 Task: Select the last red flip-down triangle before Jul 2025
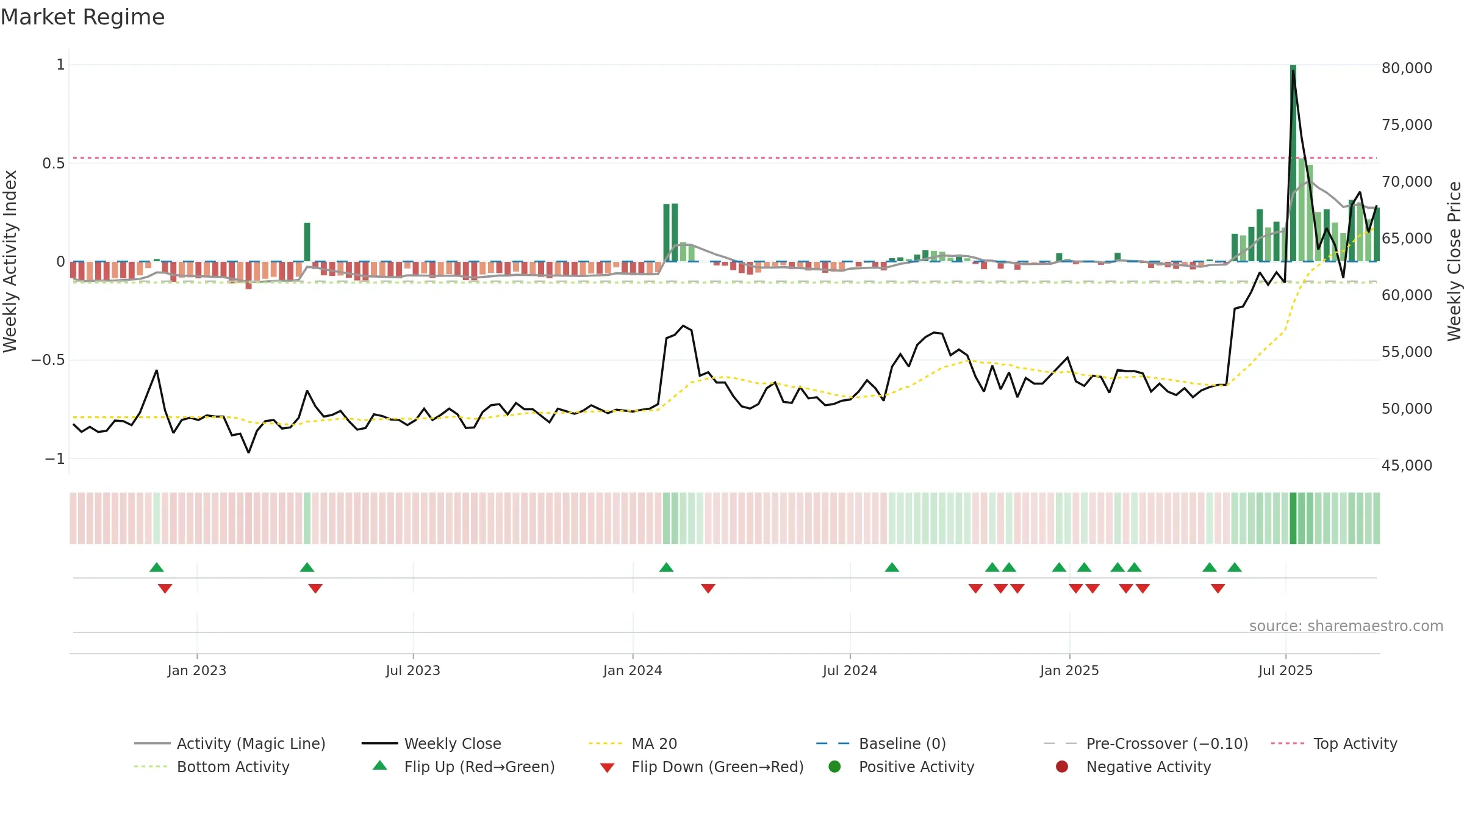(1218, 588)
